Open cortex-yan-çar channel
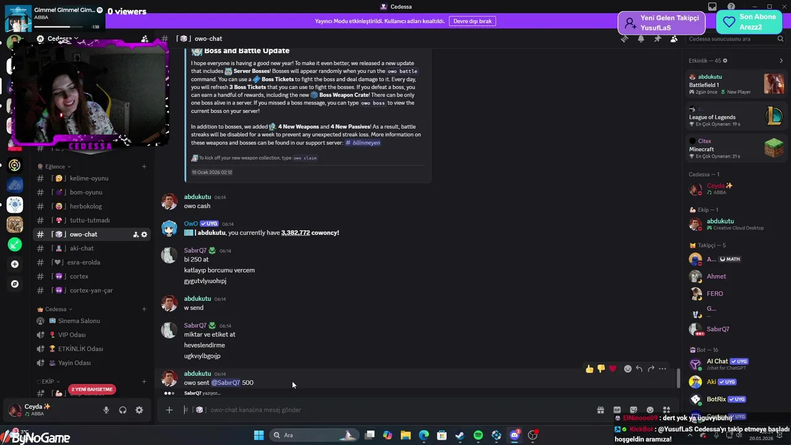This screenshot has height=445, width=791. [x=91, y=290]
